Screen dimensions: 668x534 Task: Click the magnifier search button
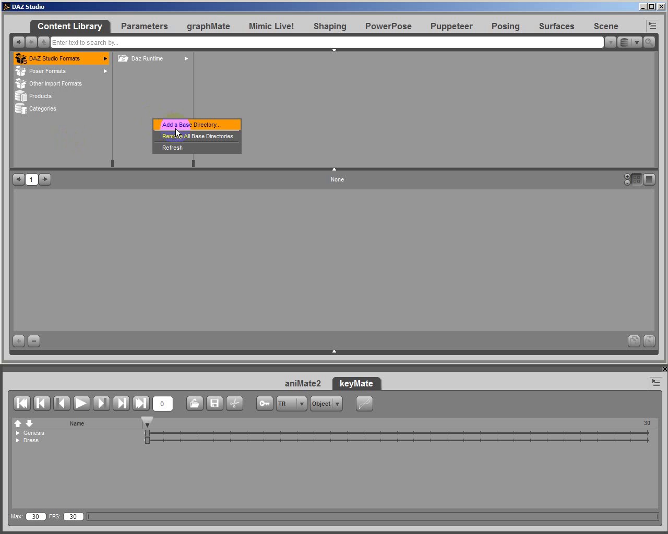[x=649, y=42]
